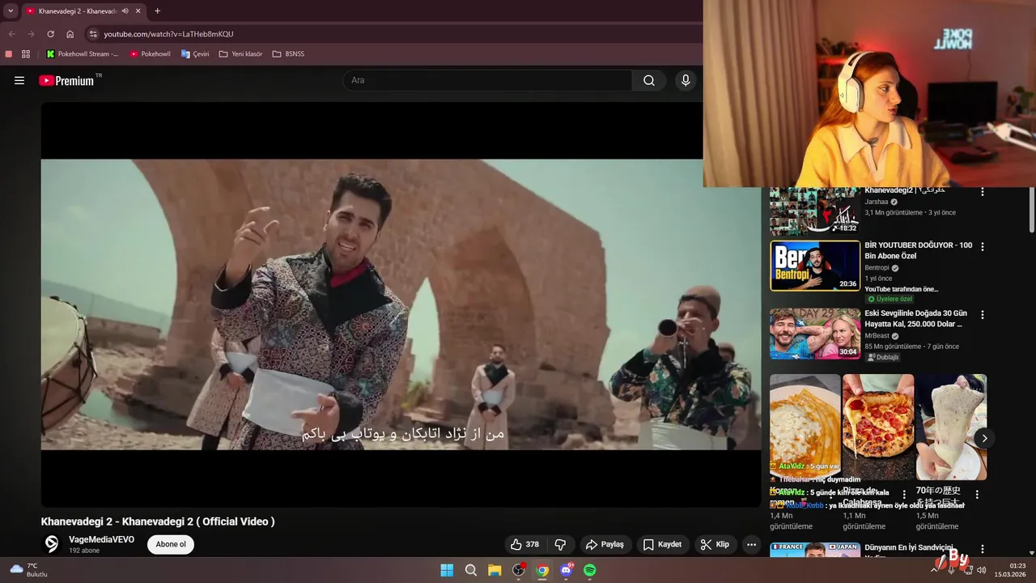This screenshot has height=583, width=1036.
Task: Open the MrBeast 30:04 video thumbnail
Action: tap(815, 334)
